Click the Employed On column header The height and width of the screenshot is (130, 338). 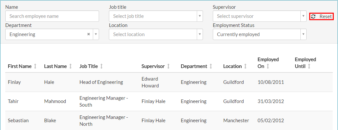click(267, 60)
